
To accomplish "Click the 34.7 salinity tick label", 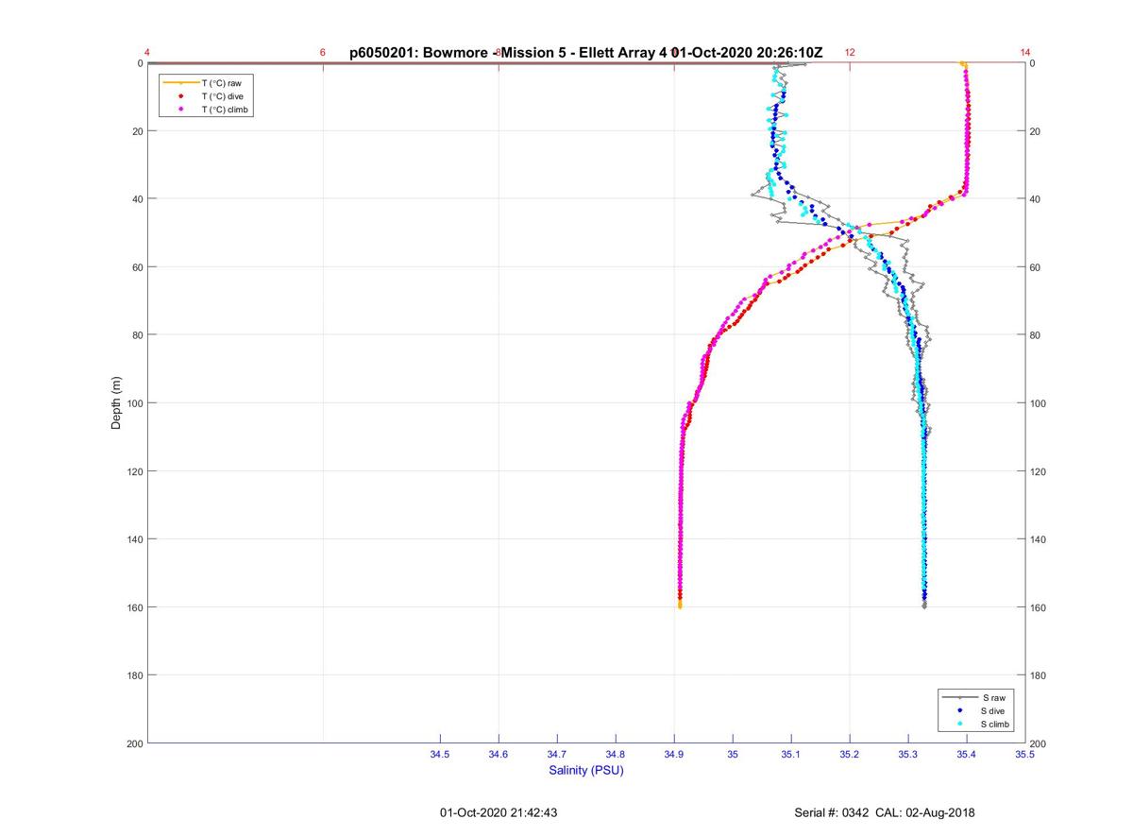I will 557,755.
